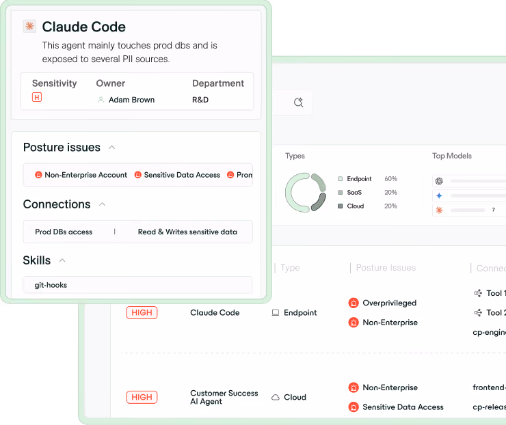Click the AI search sparkle icon
Viewport: 506px width, 425px height.
pyautogui.click(x=299, y=102)
